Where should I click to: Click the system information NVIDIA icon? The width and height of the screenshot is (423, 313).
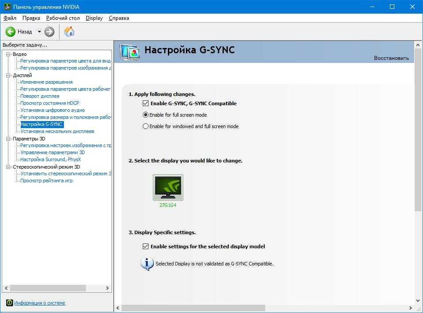[9, 303]
